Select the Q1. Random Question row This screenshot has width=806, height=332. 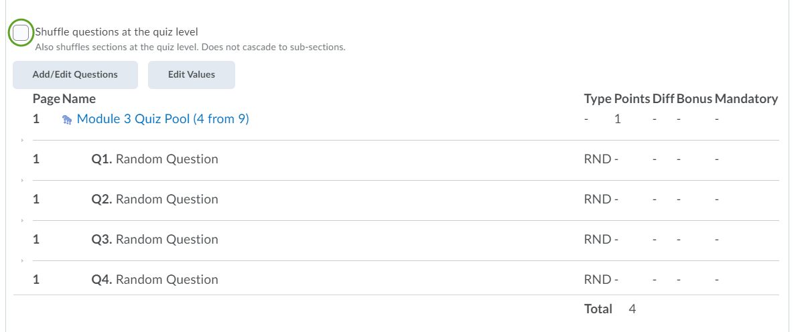pos(155,159)
